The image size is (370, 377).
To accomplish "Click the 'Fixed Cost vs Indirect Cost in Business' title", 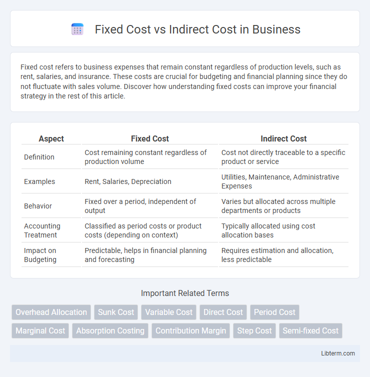I will [197, 29].
